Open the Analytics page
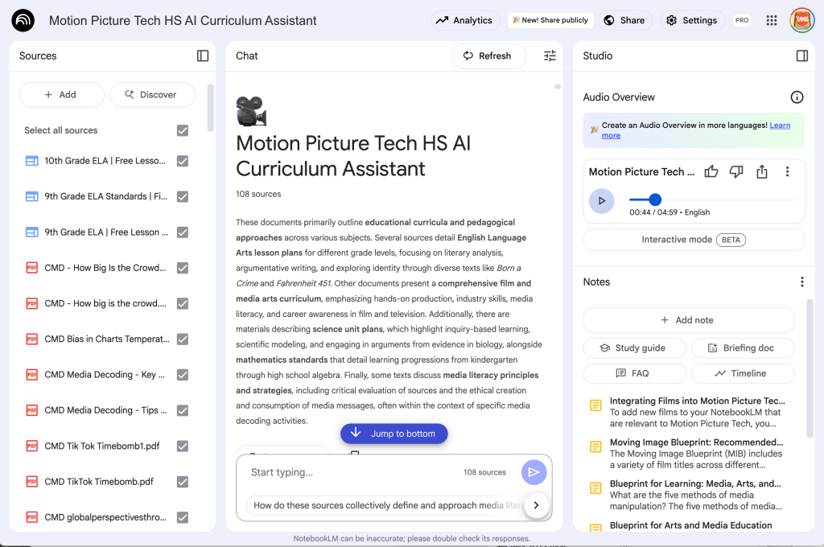 pos(464,20)
